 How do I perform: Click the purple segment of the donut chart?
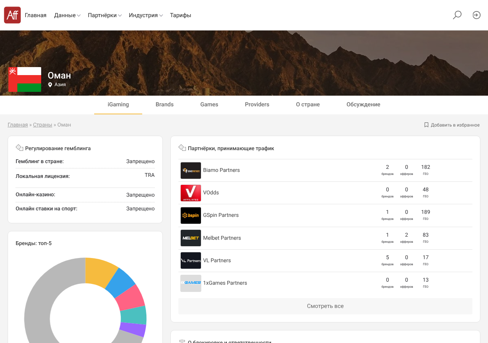[133, 330]
